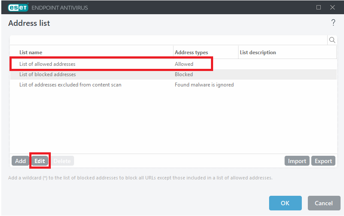The image size is (344, 216).
Task: Click the 'Found malware is ignored' cell
Action: pos(204,85)
